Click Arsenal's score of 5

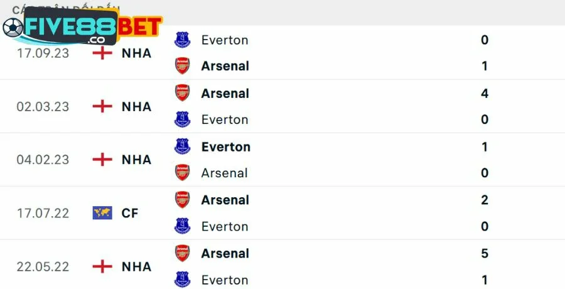[x=485, y=253]
